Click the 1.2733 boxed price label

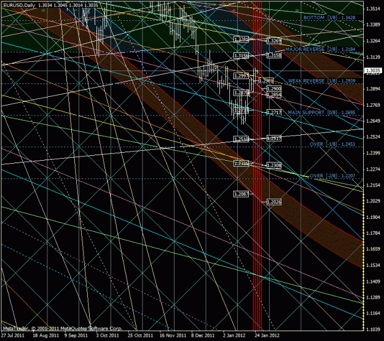click(241, 110)
